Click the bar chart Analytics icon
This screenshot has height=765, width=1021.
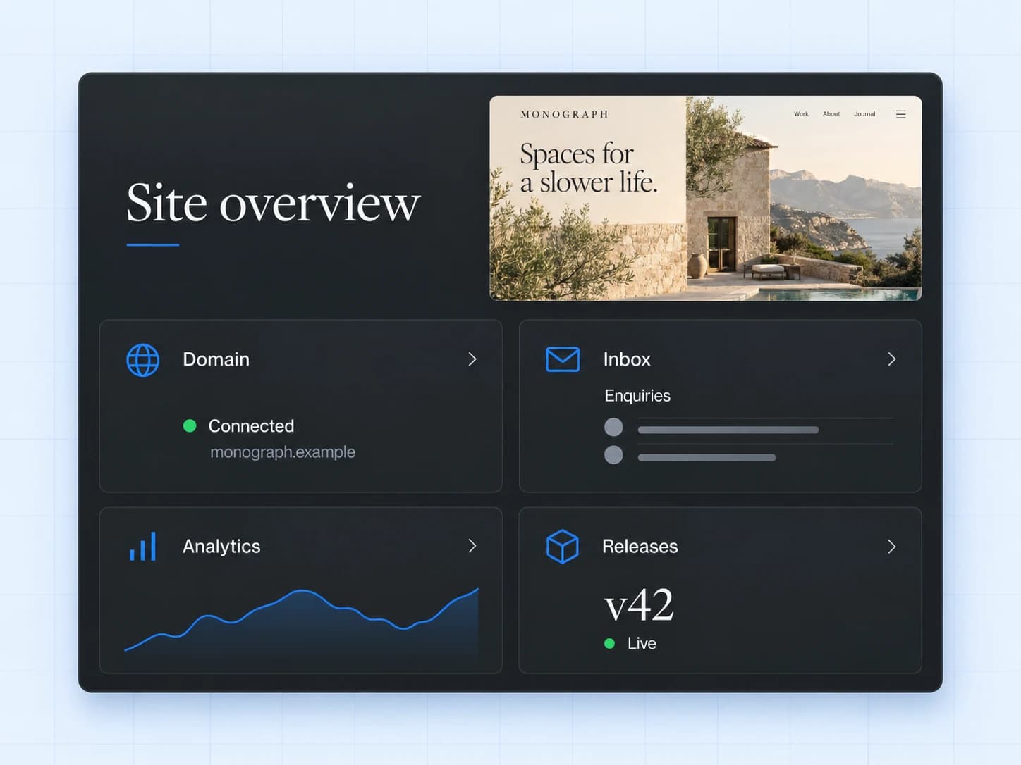(x=142, y=547)
